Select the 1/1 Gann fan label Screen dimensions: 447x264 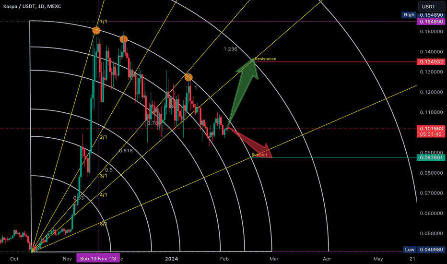click(104, 22)
